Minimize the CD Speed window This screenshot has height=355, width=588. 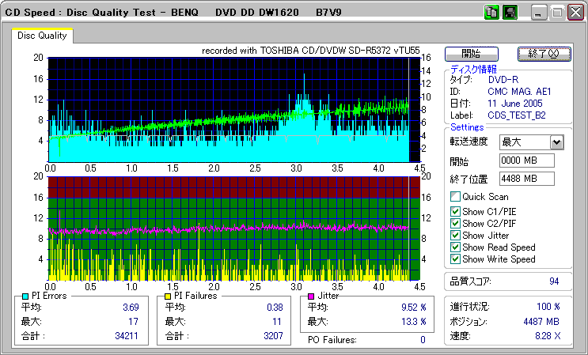coord(539,13)
